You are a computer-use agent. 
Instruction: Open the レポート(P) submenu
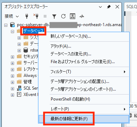coord(84,109)
